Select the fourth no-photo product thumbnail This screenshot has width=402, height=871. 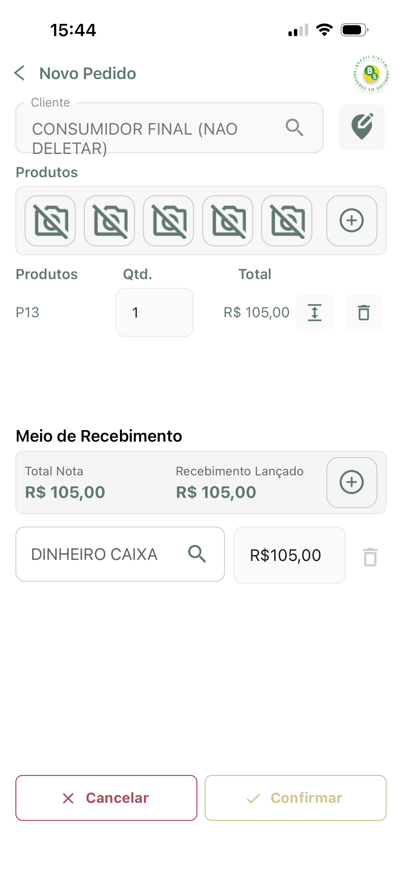[x=228, y=221]
